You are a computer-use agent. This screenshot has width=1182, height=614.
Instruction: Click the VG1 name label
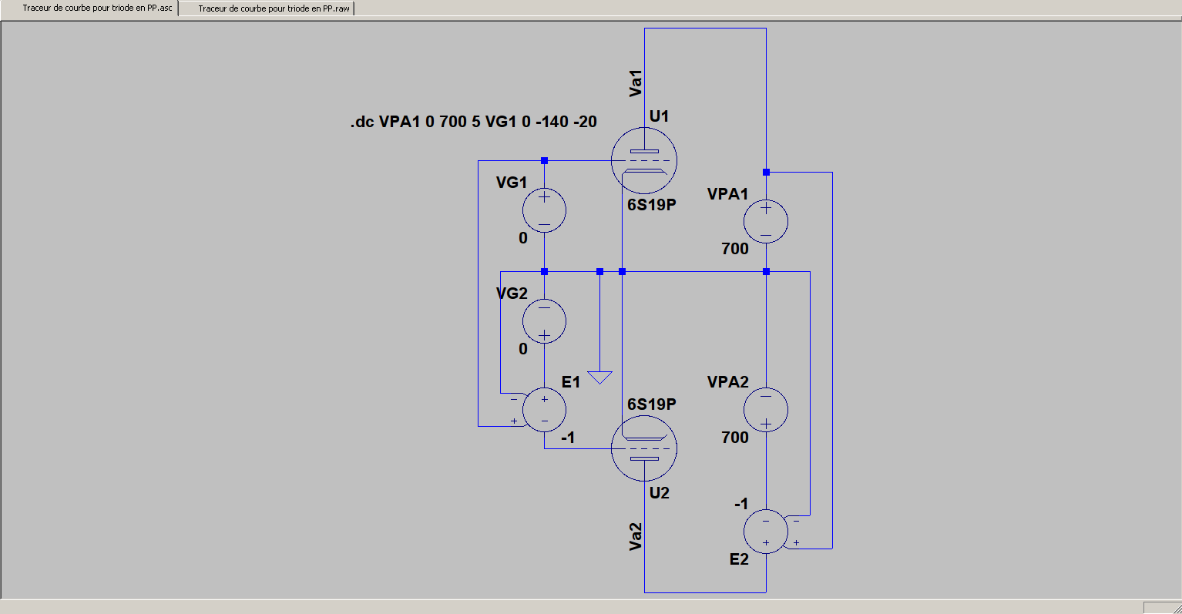click(512, 183)
